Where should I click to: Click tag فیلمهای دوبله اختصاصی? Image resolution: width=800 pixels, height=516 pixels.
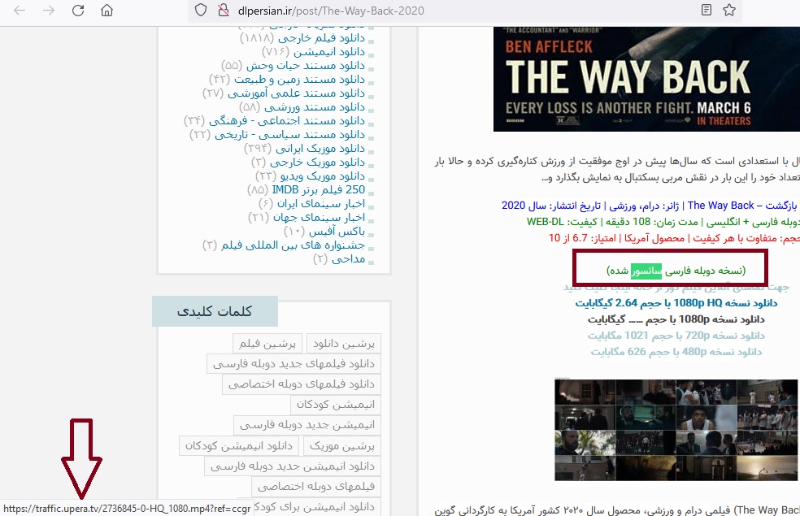tap(316, 487)
